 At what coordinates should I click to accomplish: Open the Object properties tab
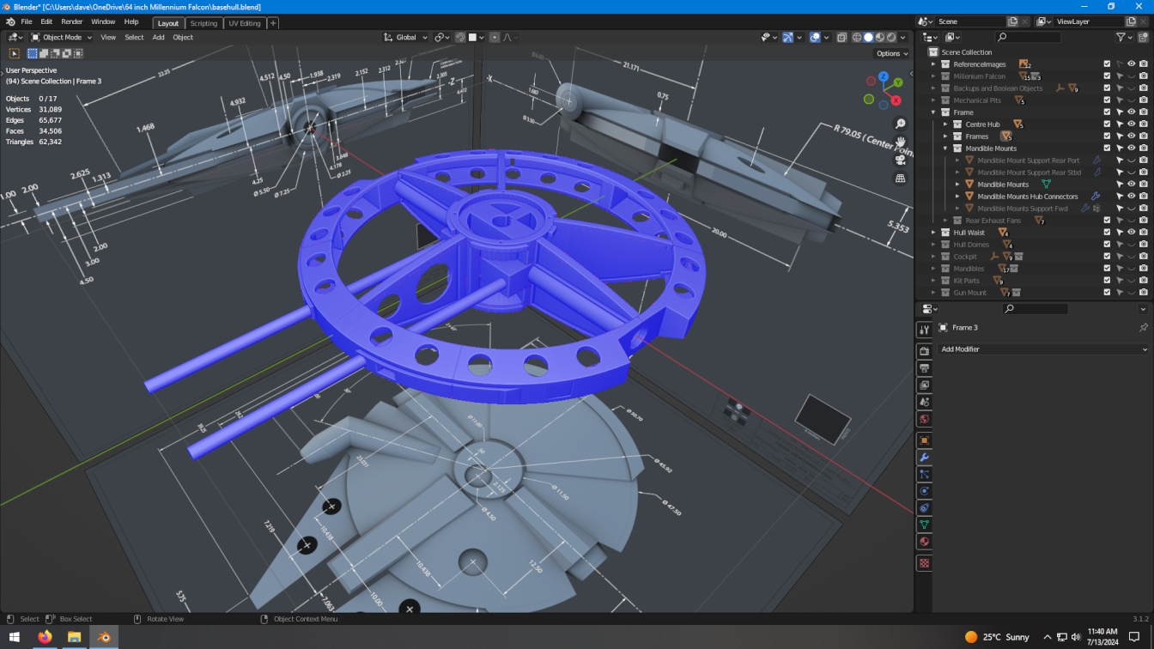coord(924,440)
